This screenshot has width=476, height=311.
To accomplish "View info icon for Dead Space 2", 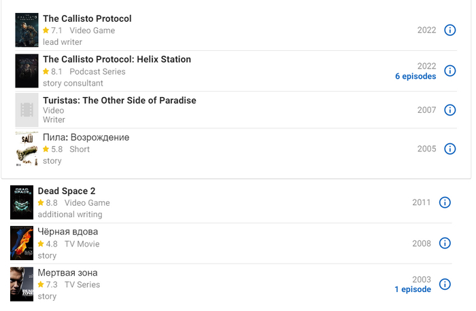I will [x=445, y=202].
